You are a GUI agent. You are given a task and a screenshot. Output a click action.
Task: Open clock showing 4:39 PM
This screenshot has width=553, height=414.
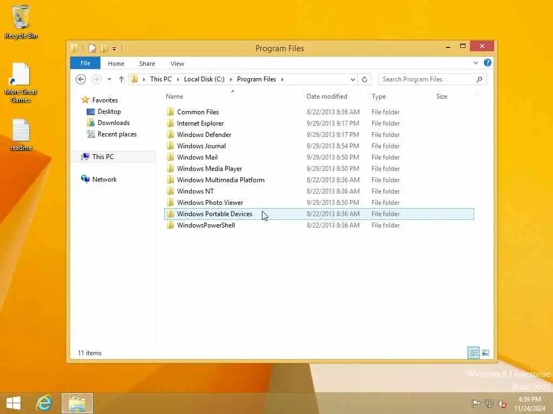click(x=529, y=404)
